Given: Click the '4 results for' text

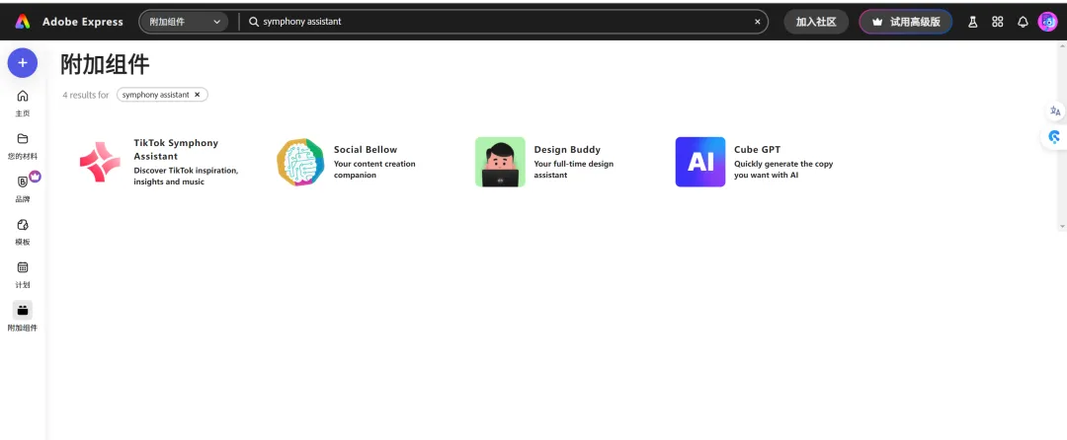Looking at the screenshot, I should [x=86, y=95].
